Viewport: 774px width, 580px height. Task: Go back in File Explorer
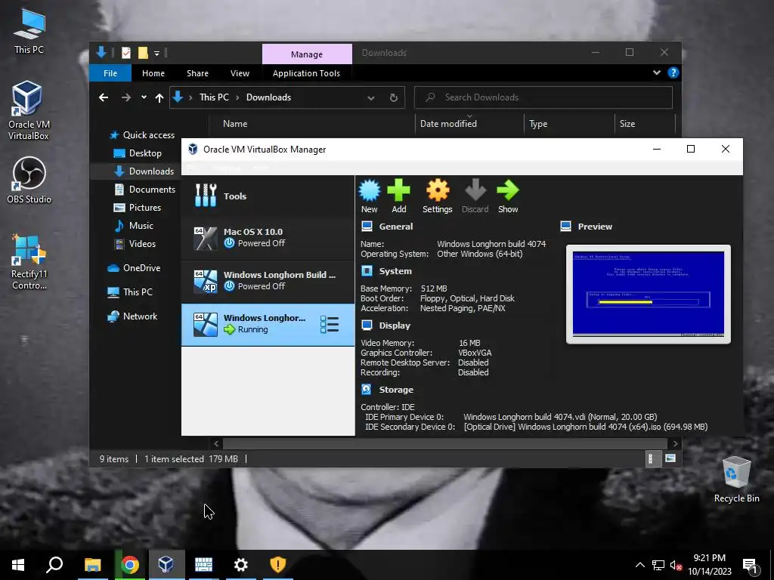(x=103, y=97)
